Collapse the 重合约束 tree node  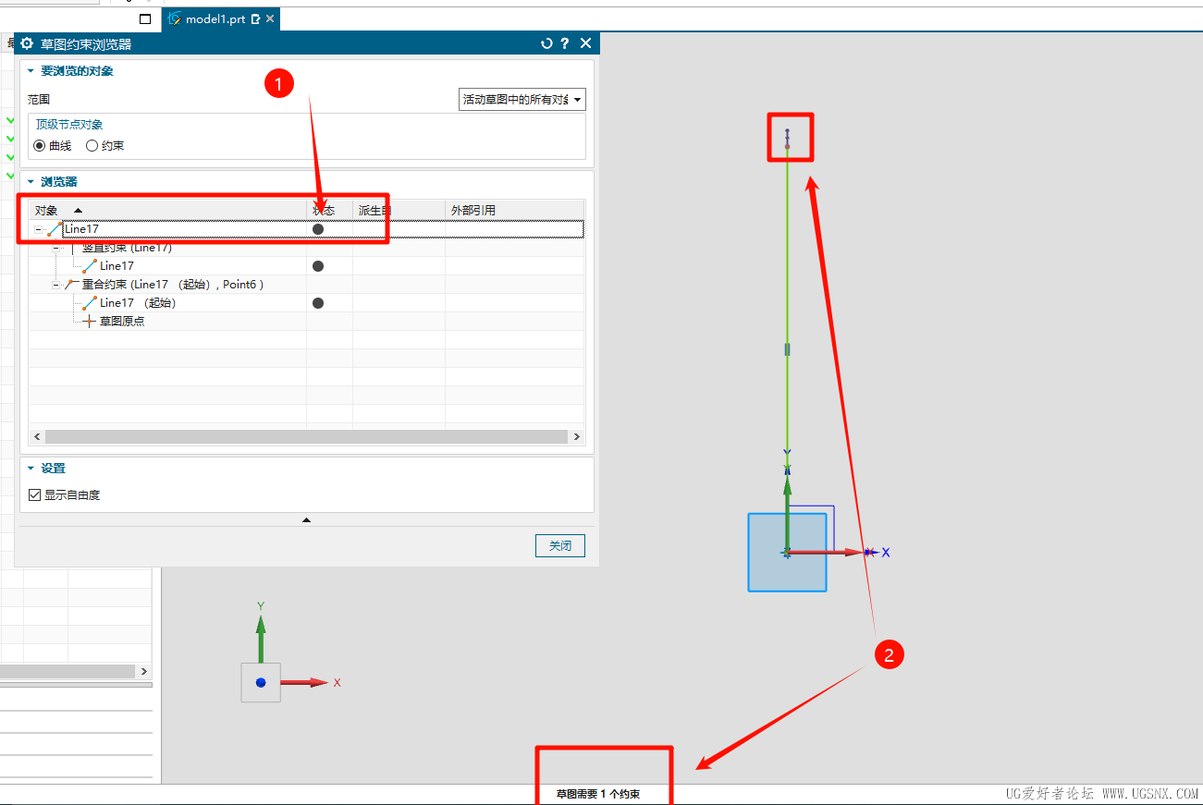click(55, 285)
